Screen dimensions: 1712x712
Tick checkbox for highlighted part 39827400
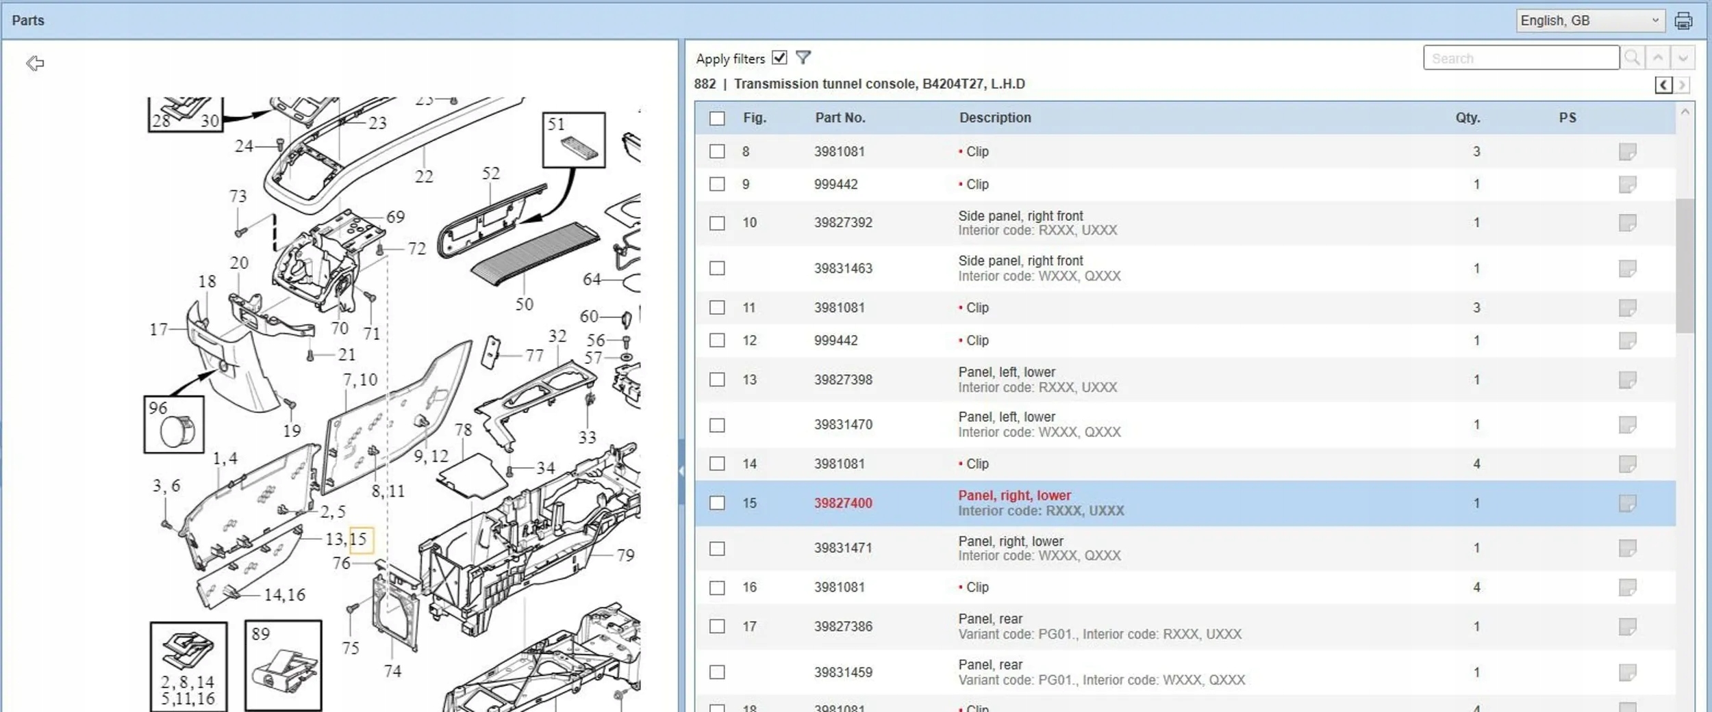tap(717, 503)
